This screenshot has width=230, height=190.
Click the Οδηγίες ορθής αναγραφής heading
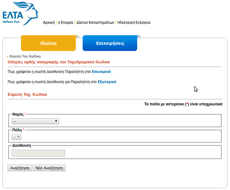58,62
